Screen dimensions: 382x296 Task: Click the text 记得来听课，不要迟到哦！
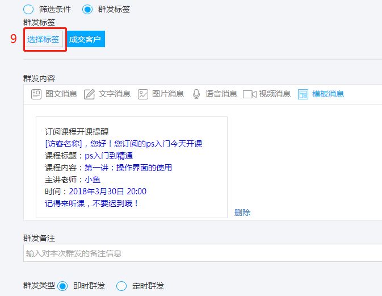pyautogui.click(x=91, y=203)
